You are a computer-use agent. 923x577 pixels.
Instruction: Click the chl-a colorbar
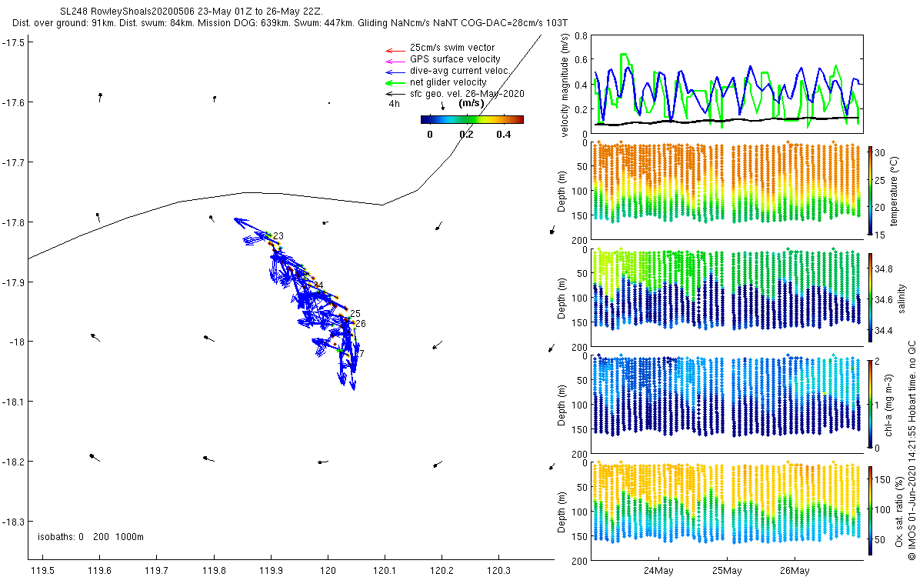(870, 404)
